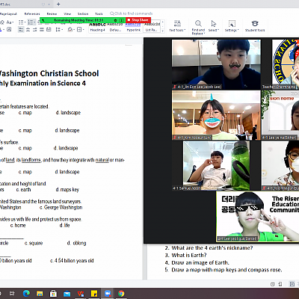Click the numbered list icon
This screenshot has width=299, height=299.
[x=31, y=22]
